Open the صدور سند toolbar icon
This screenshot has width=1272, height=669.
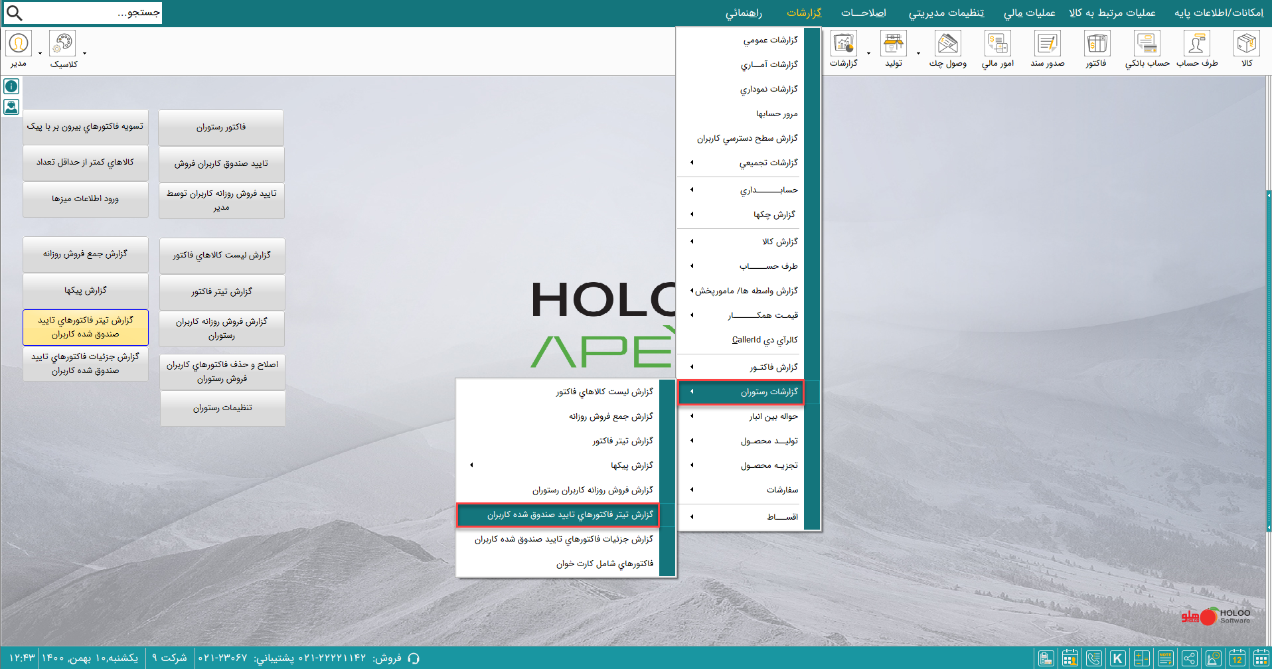(x=1047, y=44)
